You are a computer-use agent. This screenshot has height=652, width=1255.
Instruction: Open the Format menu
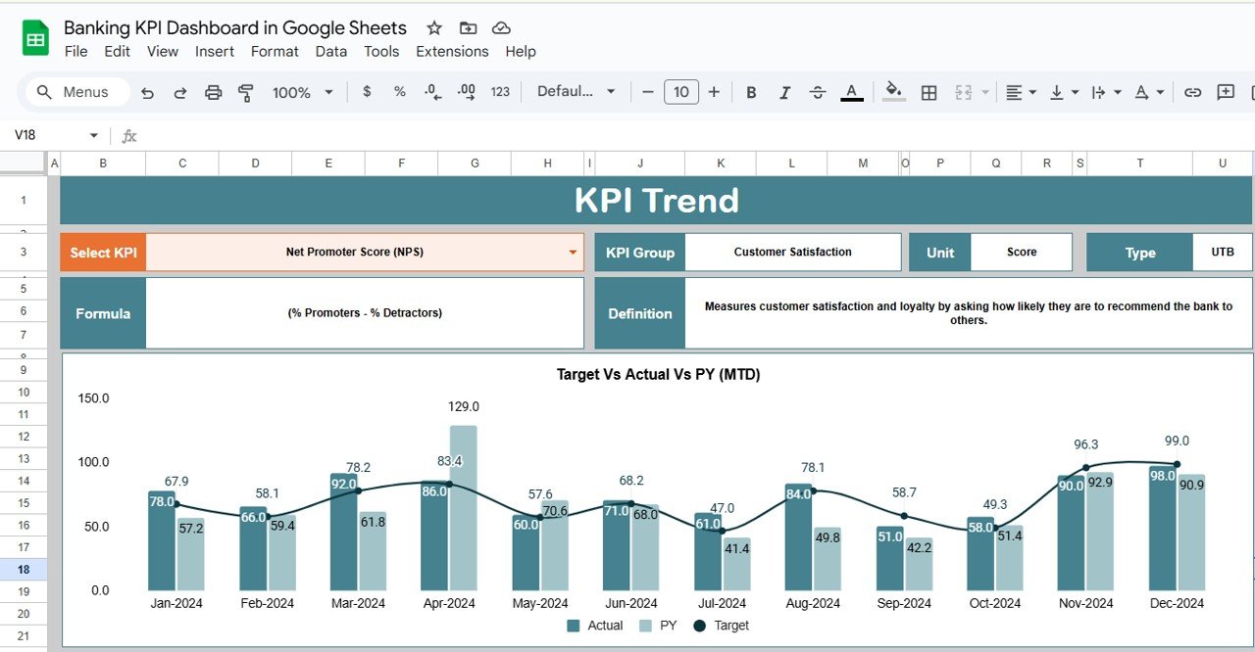point(275,51)
